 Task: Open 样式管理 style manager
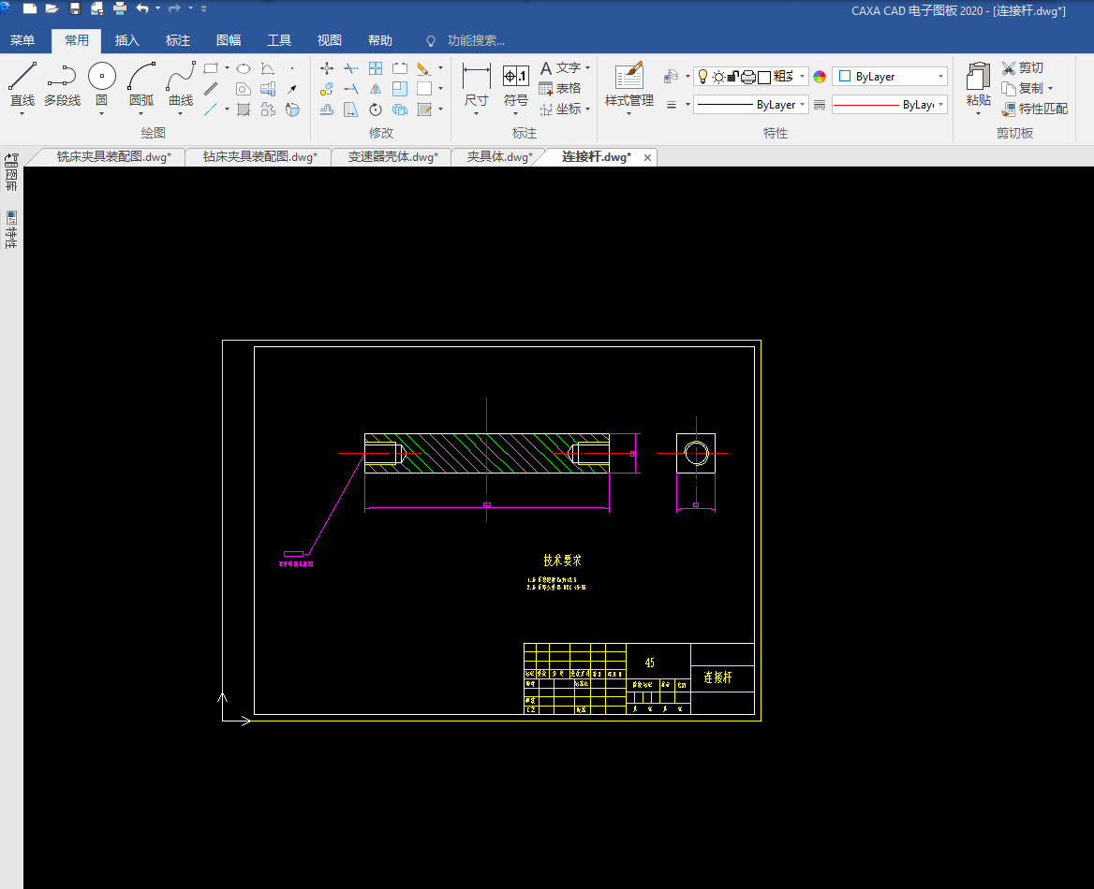click(629, 83)
